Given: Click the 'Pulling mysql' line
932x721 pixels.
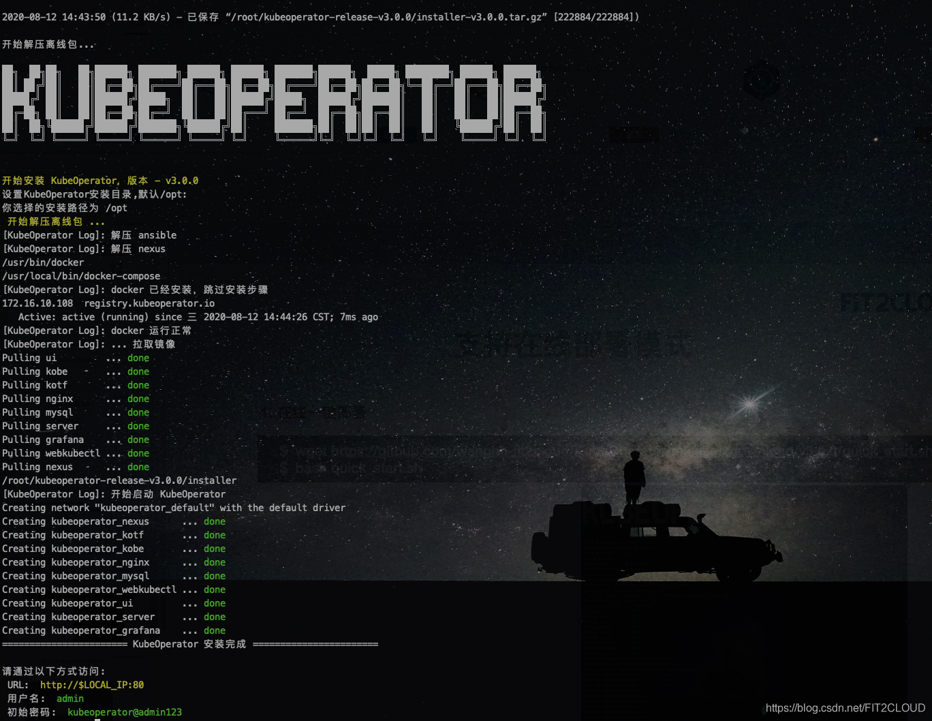Looking at the screenshot, I should click(76, 412).
